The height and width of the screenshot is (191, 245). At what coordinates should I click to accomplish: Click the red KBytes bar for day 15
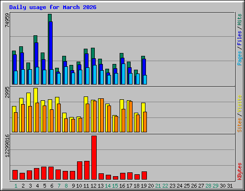pyautogui.click(x=115, y=178)
